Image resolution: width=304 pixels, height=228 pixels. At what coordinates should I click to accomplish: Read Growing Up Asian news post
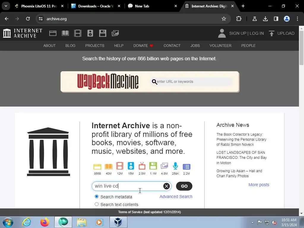point(239,173)
